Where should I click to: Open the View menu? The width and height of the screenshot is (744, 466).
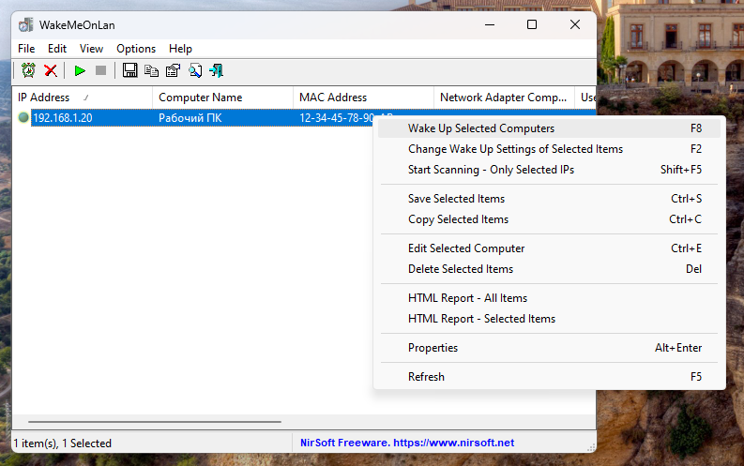(91, 49)
